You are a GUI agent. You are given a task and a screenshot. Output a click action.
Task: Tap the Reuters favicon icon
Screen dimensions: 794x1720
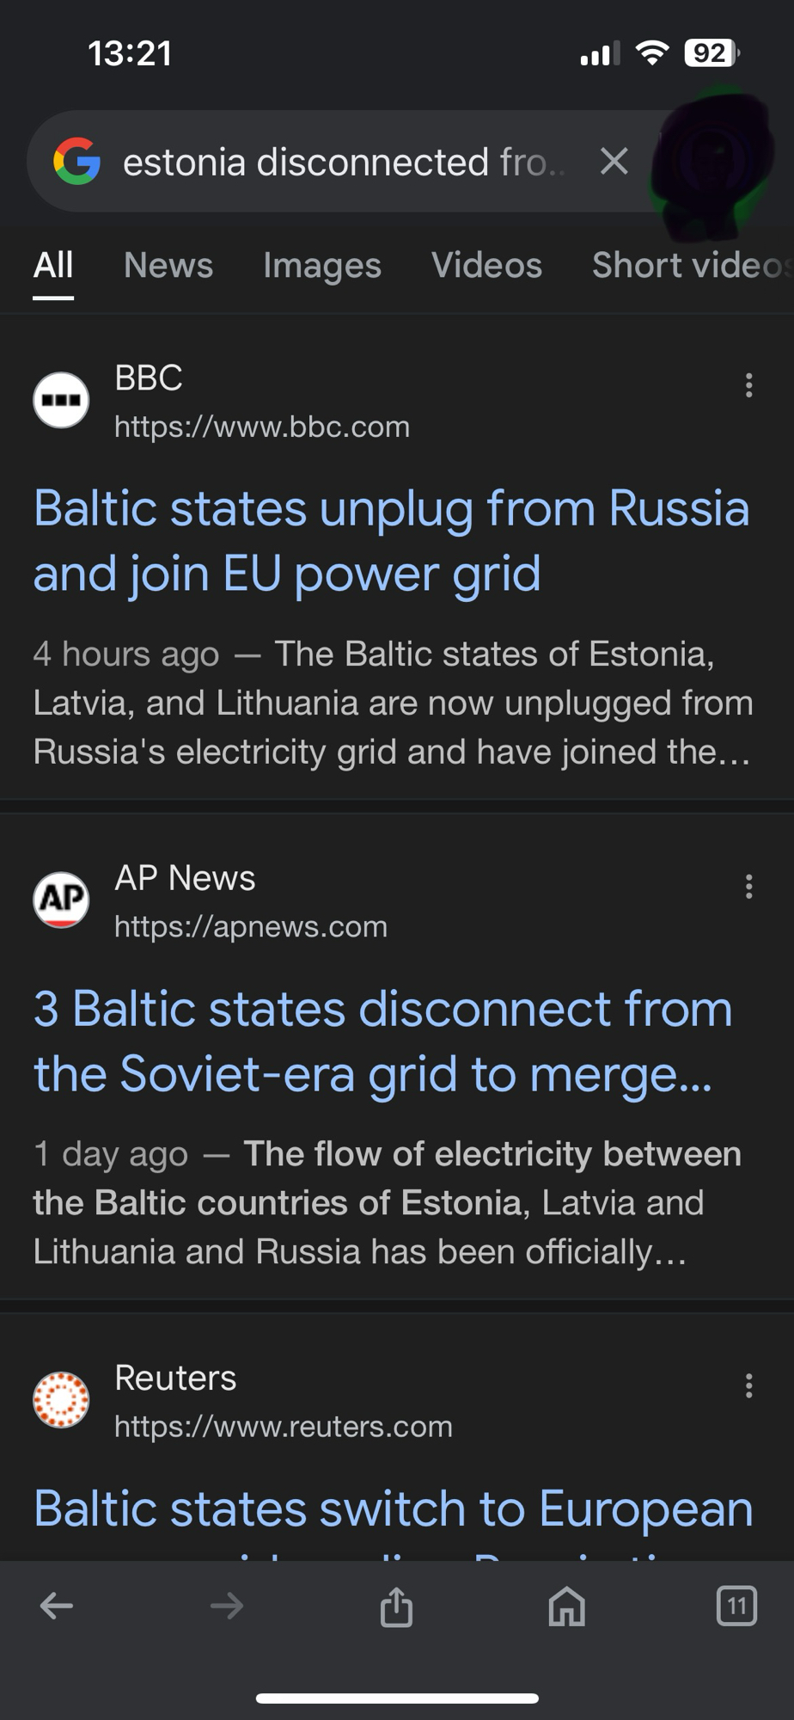[x=61, y=1399]
